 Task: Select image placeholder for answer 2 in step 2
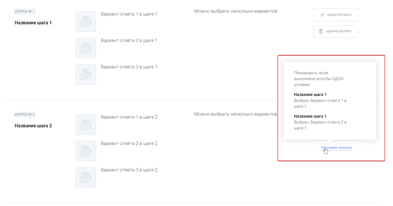click(86, 151)
